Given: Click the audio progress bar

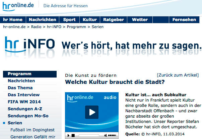Looking at the screenshot, I should point(89,135).
